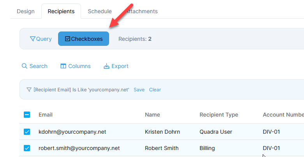This screenshot has width=304, height=157.
Task: Sort by the Recipient Type column header
Action: pos(219,115)
